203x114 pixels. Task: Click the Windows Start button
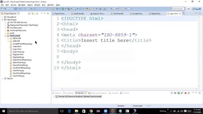3,111
